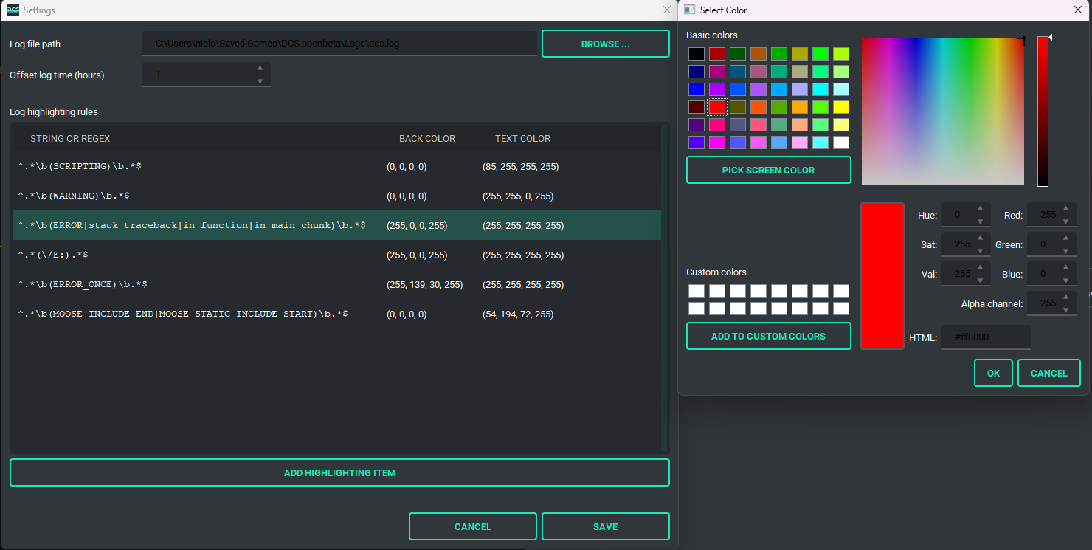Image resolution: width=1092 pixels, height=550 pixels.
Task: Select the white basic color swatch
Action: click(x=841, y=142)
